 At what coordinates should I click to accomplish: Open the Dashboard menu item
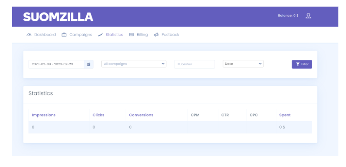(45, 35)
